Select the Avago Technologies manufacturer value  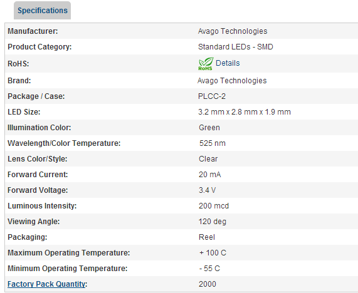[233, 31]
